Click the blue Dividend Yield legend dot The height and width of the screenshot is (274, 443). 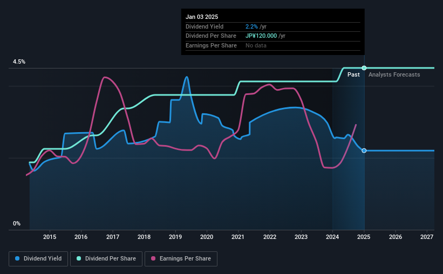click(17, 258)
